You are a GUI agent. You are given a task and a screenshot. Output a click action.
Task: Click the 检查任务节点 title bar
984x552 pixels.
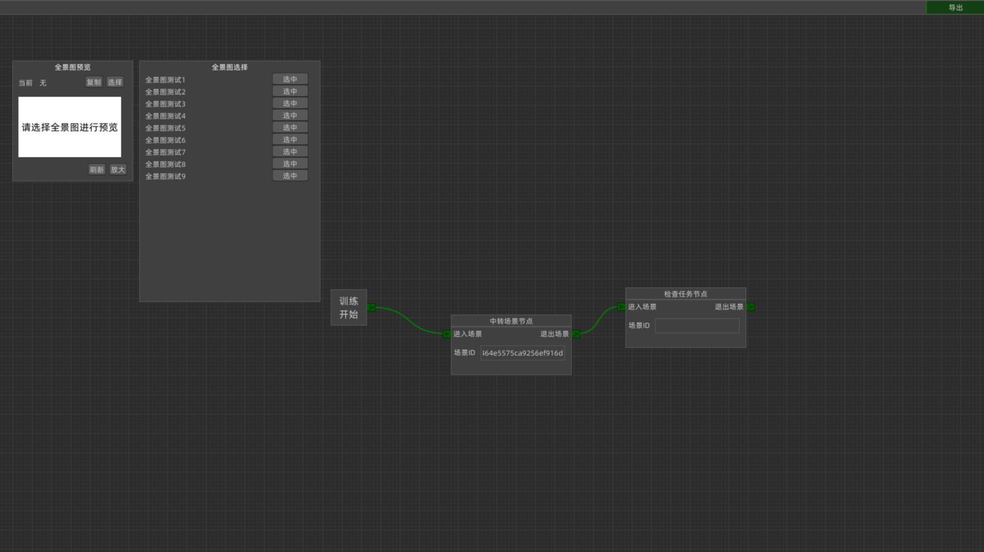click(686, 294)
